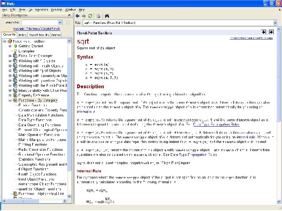This screenshot has width=282, height=211.
Task: Expand the Getting Started node
Action: click(10, 46)
